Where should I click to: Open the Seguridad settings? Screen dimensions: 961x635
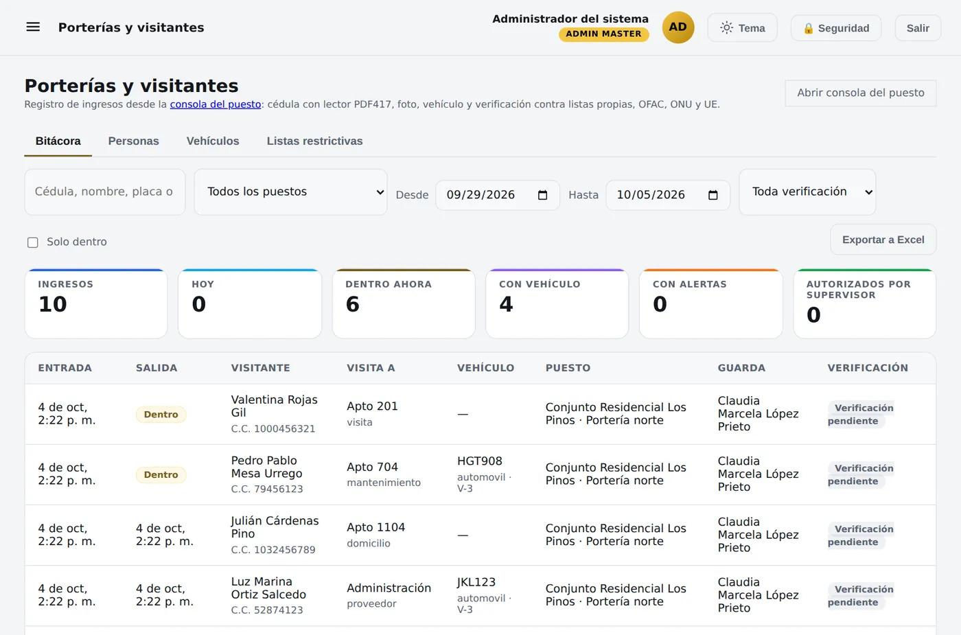click(835, 27)
